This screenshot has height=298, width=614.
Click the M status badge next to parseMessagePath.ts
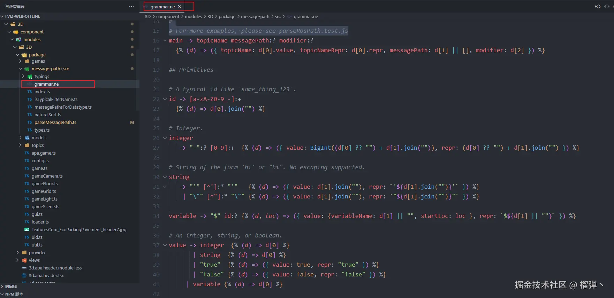(x=132, y=122)
